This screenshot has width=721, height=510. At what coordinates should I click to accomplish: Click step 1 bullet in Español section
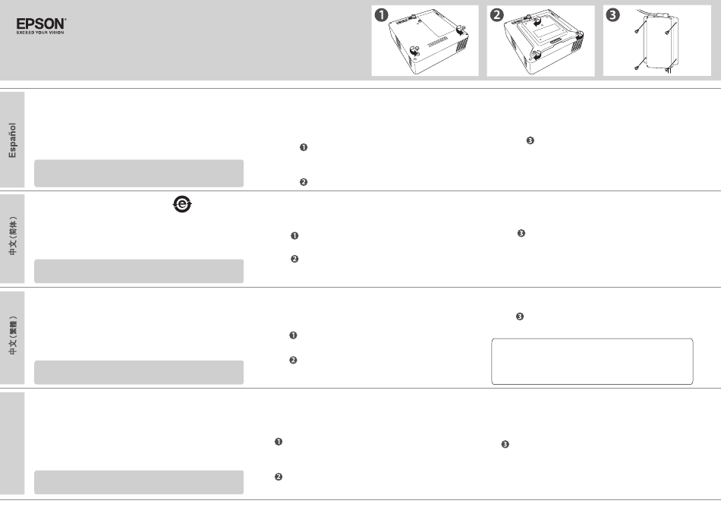[304, 147]
